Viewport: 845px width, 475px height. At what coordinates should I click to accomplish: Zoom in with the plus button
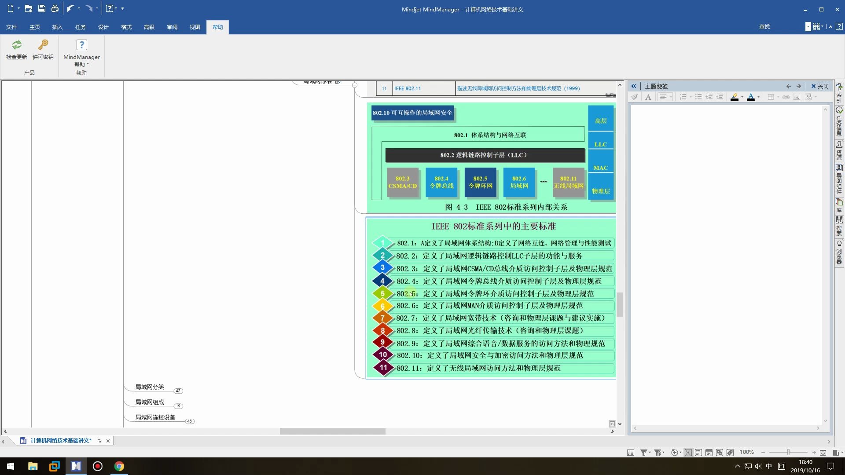pyautogui.click(x=814, y=453)
